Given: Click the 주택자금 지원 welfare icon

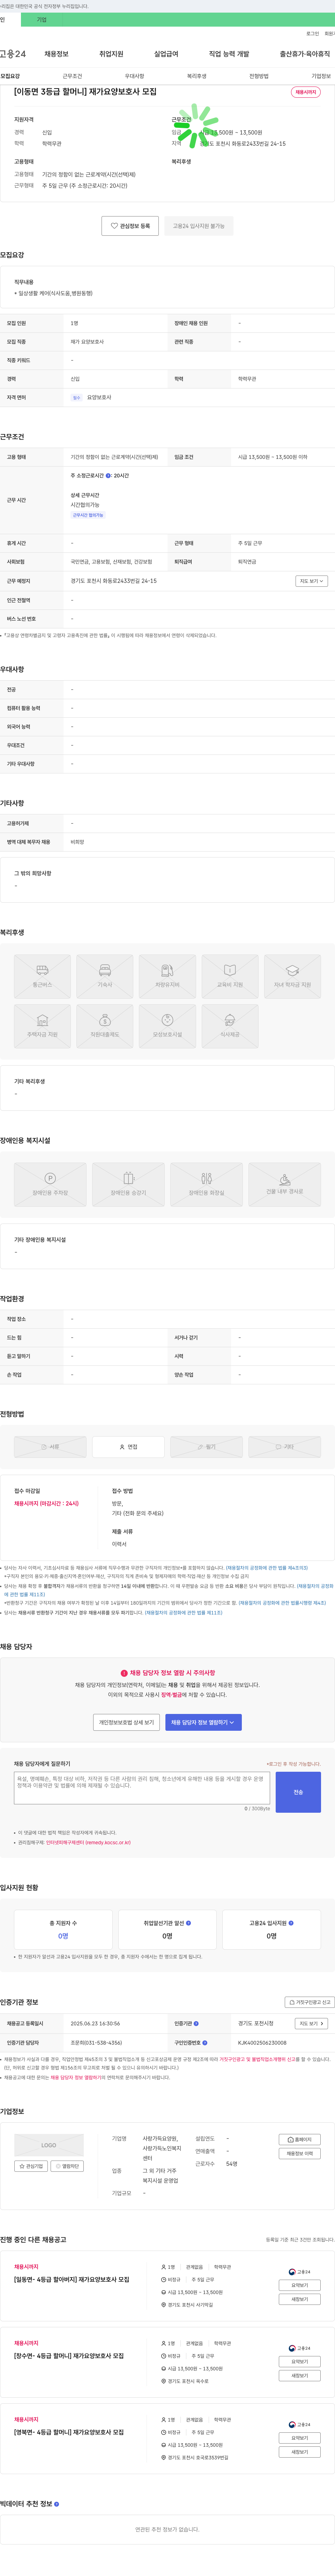Looking at the screenshot, I should (x=42, y=1027).
